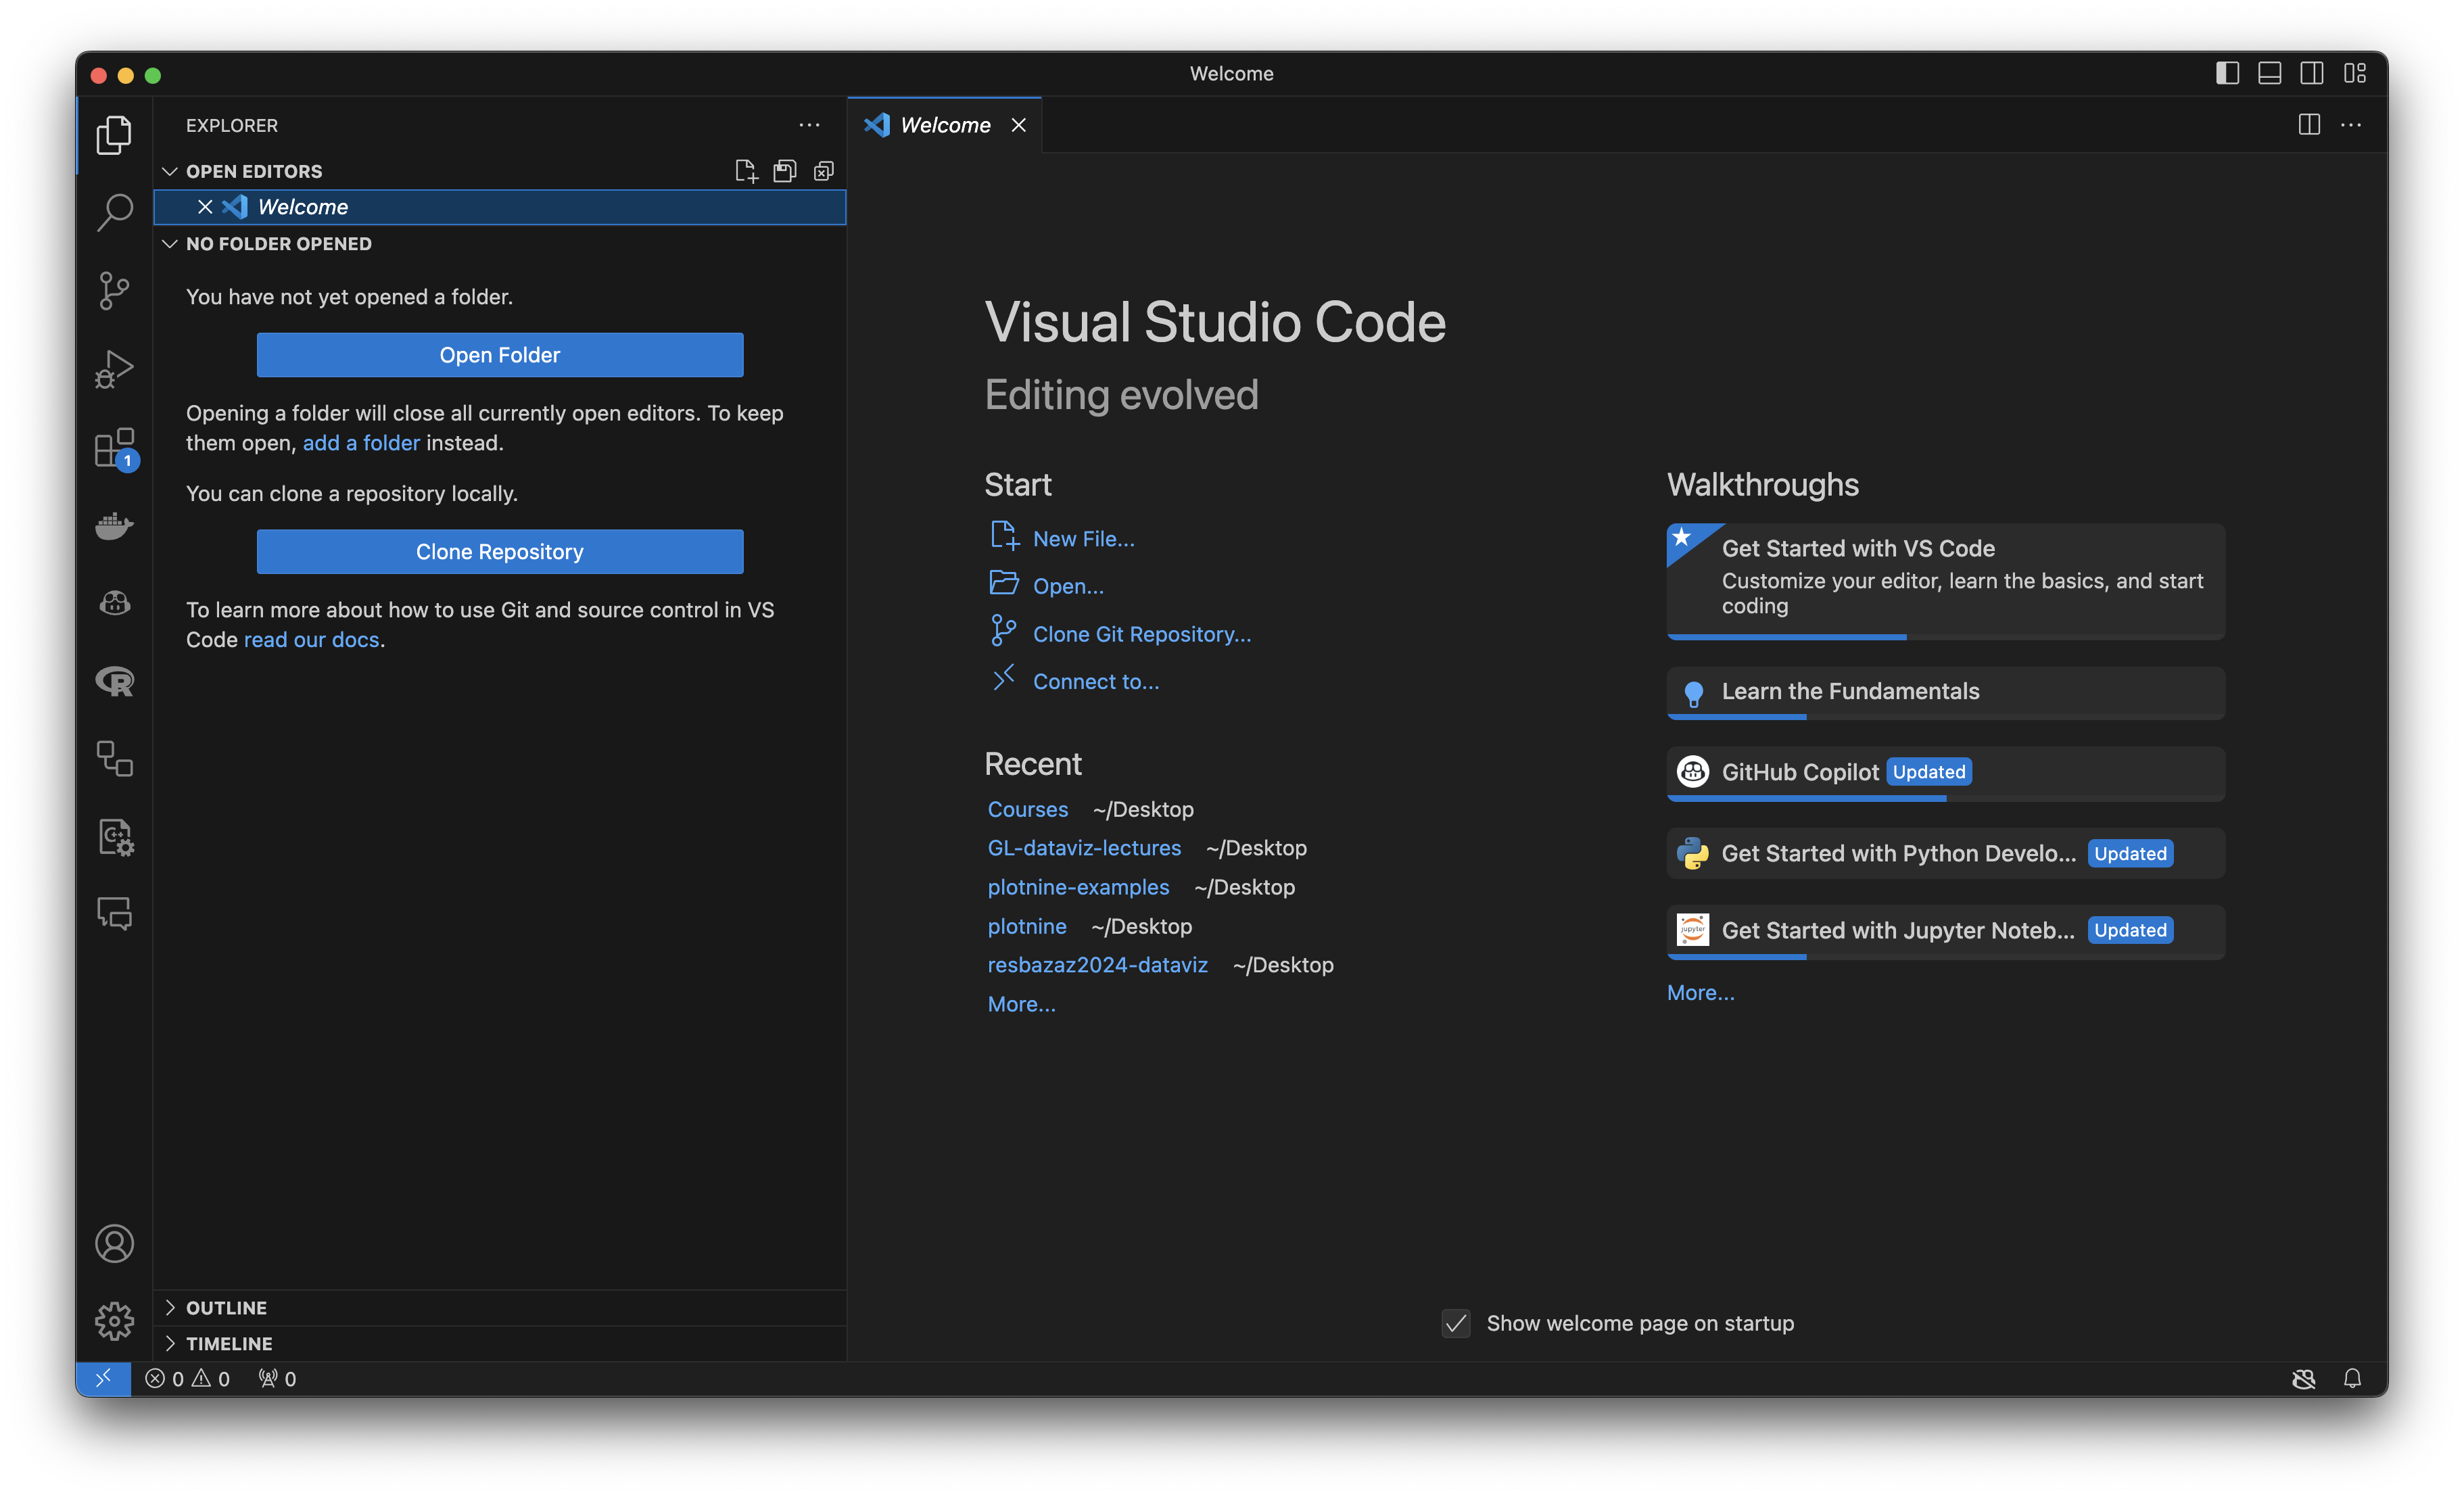The width and height of the screenshot is (2464, 1497).
Task: Open the Accounts icon
Action: [114, 1243]
